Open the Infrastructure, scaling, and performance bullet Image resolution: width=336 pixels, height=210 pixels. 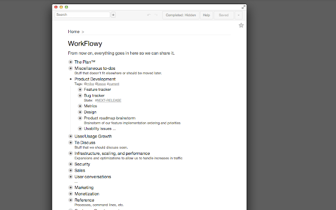pyautogui.click(x=70, y=153)
